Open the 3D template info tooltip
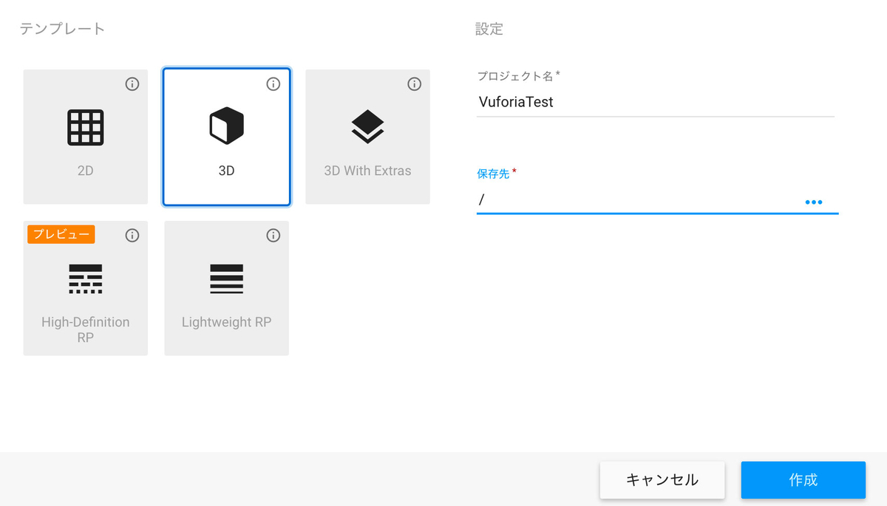This screenshot has height=506, width=887. tap(273, 83)
